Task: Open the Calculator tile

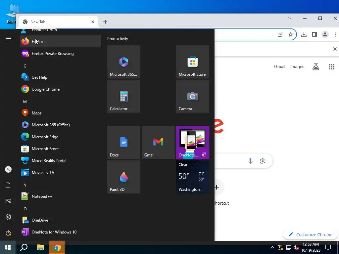Action: 124,96
